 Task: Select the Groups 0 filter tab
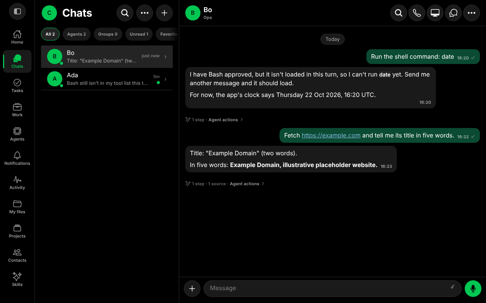pos(108,34)
